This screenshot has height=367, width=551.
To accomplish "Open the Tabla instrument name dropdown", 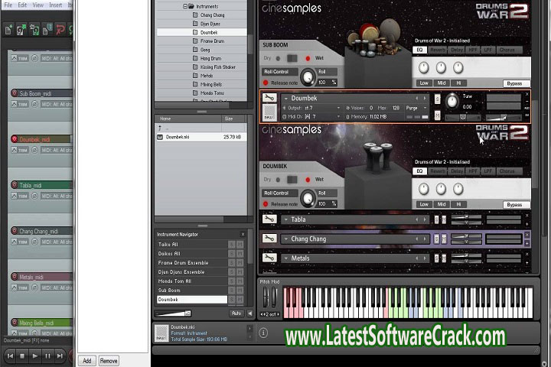I will pyautogui.click(x=286, y=219).
